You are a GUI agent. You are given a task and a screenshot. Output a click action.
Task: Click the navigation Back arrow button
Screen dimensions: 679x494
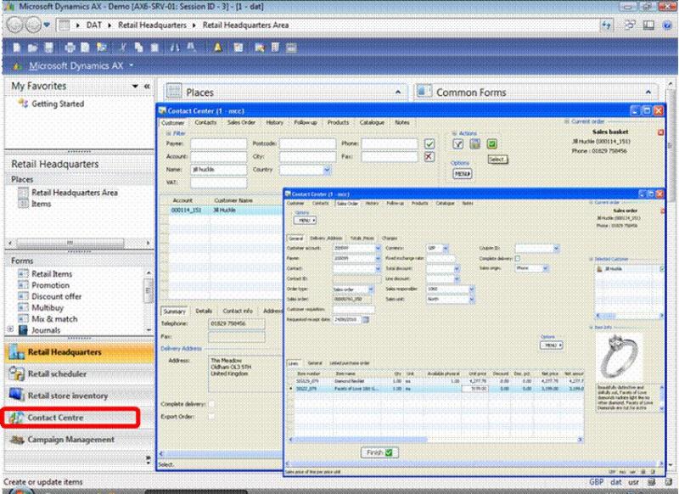(15, 25)
